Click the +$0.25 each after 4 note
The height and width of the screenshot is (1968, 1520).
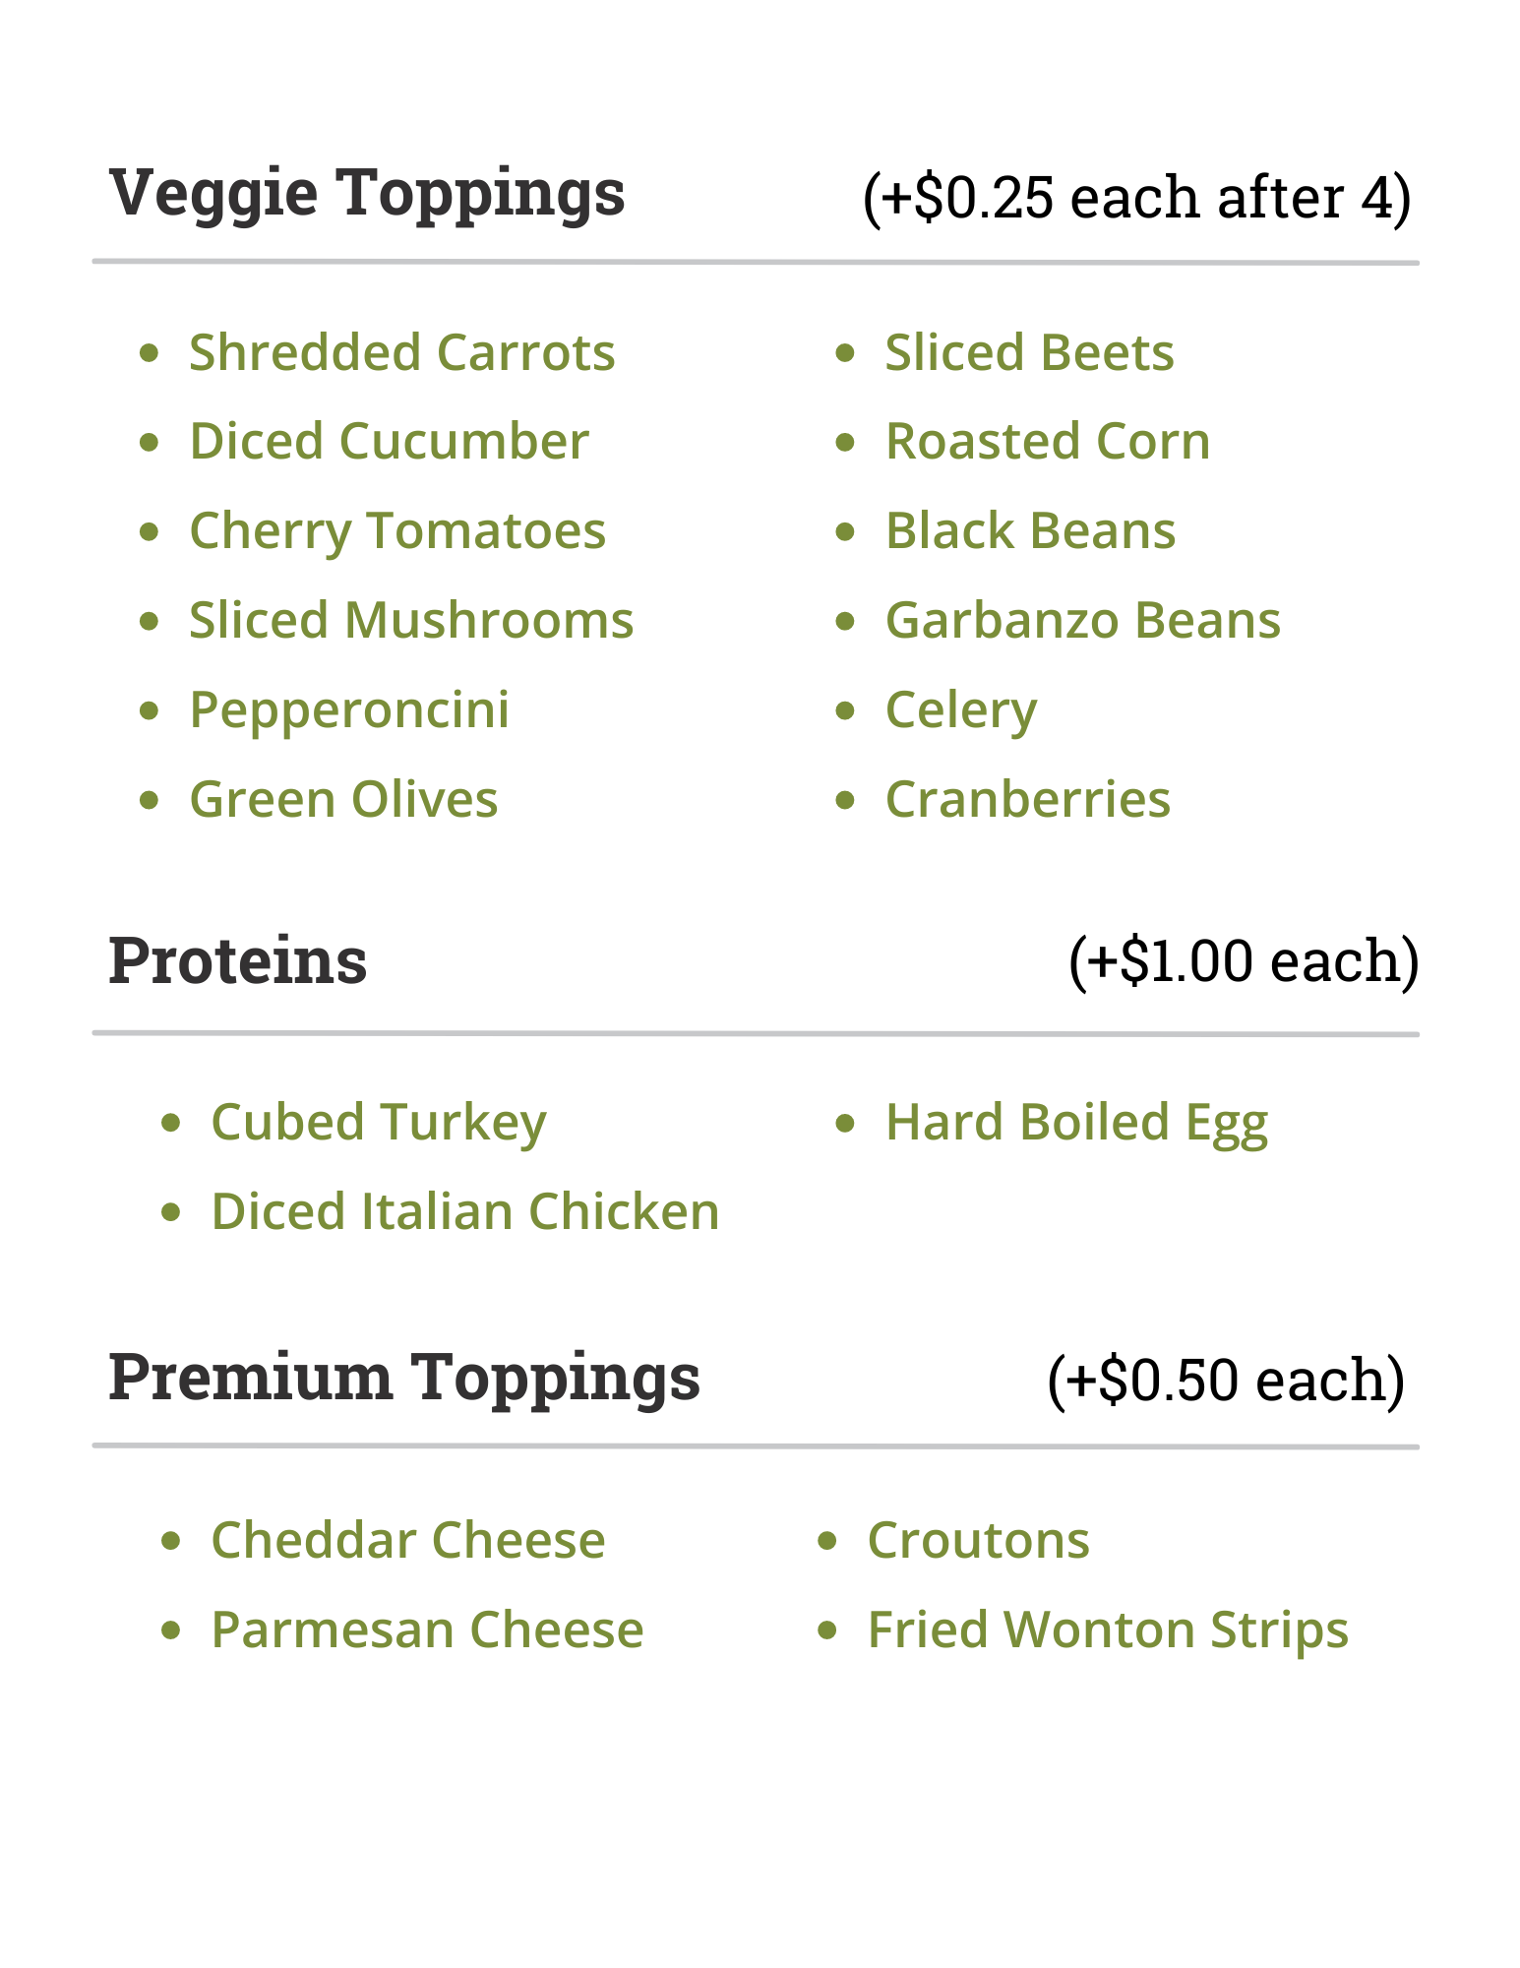[x=1136, y=197]
